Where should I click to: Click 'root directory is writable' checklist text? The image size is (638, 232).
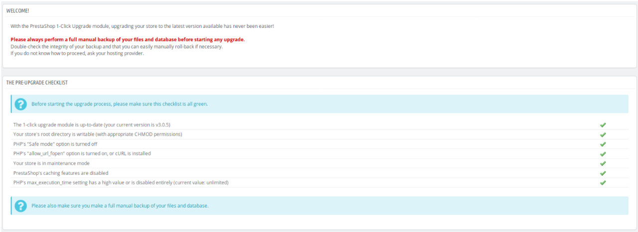[x=98, y=134]
